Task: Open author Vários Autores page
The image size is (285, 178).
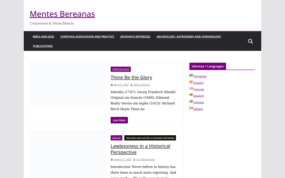Action: pyautogui.click(x=142, y=85)
